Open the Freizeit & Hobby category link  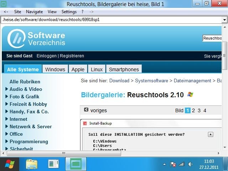(28, 104)
